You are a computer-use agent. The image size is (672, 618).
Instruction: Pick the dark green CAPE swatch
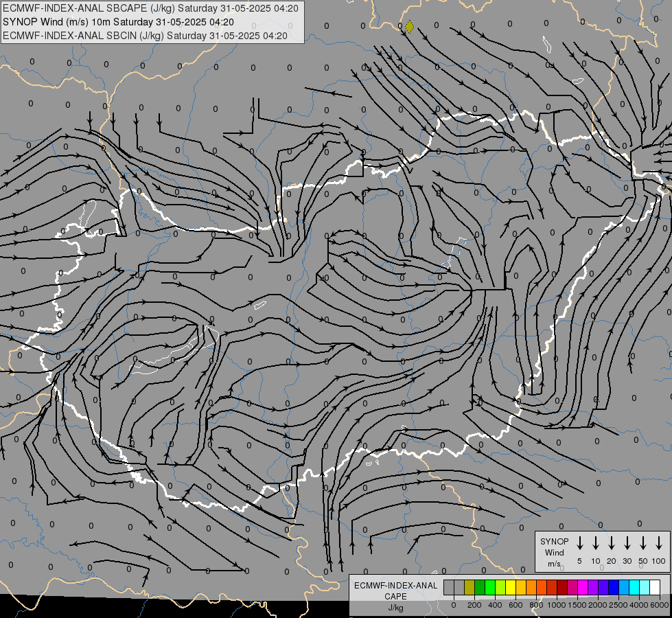480,587
